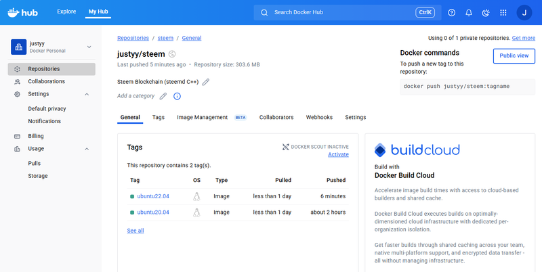Edit the category with pencil icon
542x272 pixels.
click(163, 96)
